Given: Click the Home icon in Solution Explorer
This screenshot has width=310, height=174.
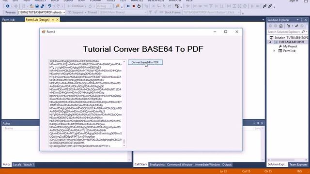Looking at the screenshot, I should point(281,26).
